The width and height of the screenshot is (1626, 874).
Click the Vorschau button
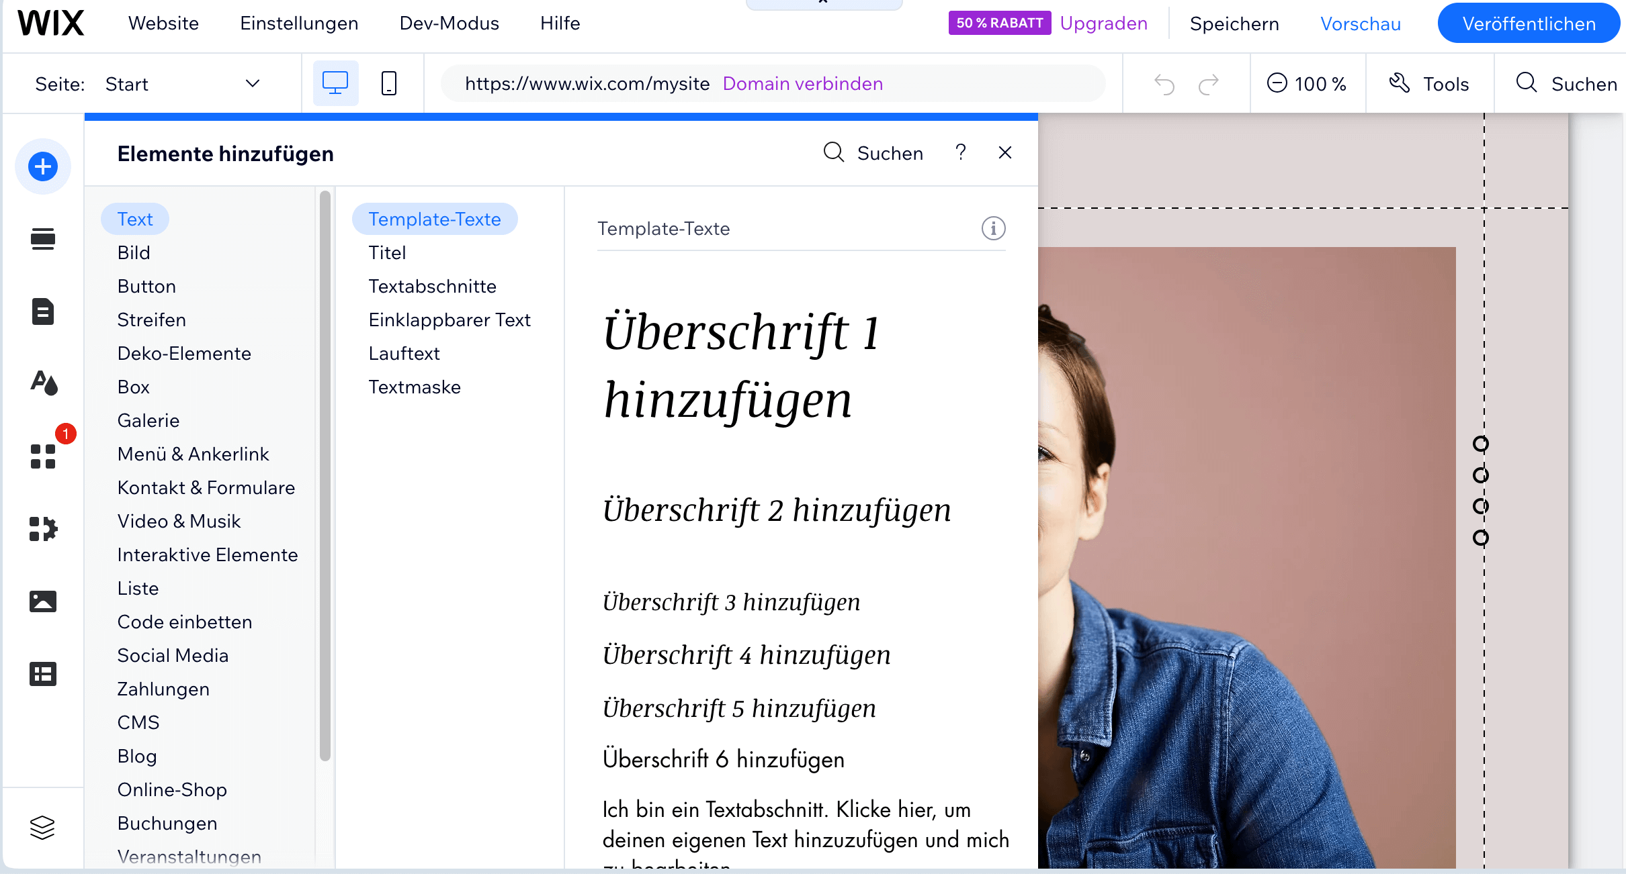tap(1361, 23)
